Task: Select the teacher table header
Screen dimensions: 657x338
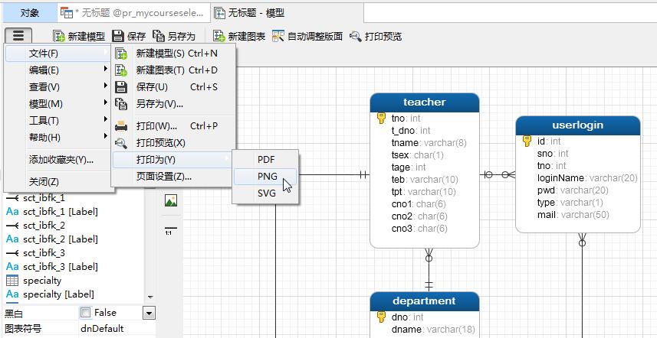Action: (425, 102)
